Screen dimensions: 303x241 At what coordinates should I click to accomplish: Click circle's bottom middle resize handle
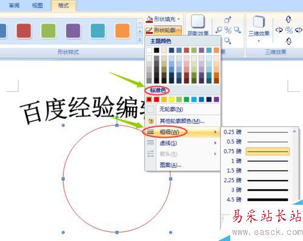(x=117, y=233)
